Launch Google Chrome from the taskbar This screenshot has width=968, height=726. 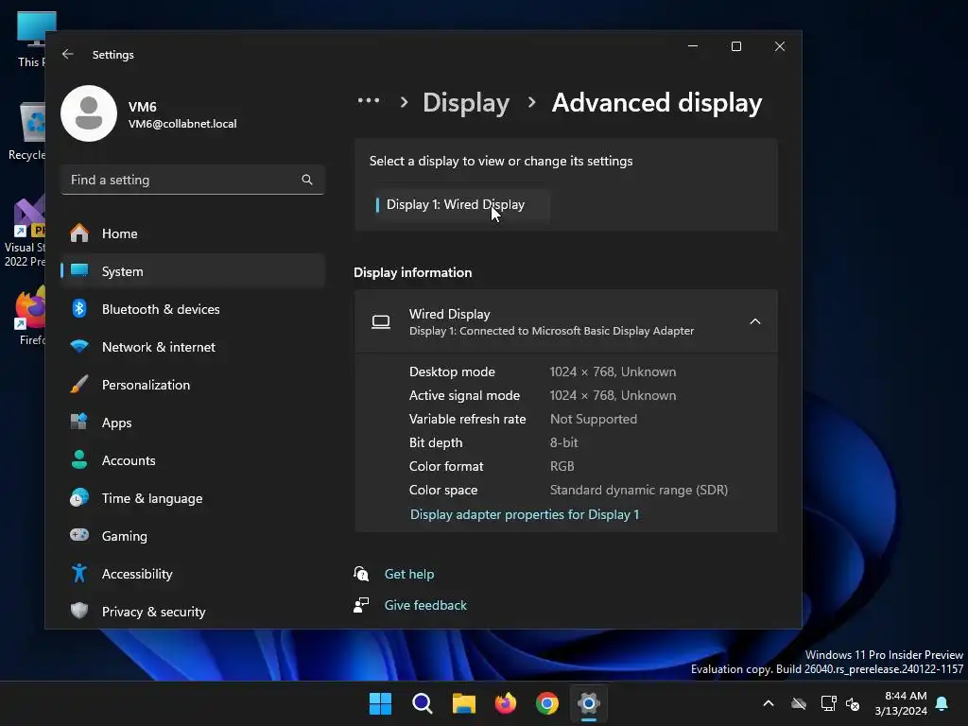pos(547,703)
